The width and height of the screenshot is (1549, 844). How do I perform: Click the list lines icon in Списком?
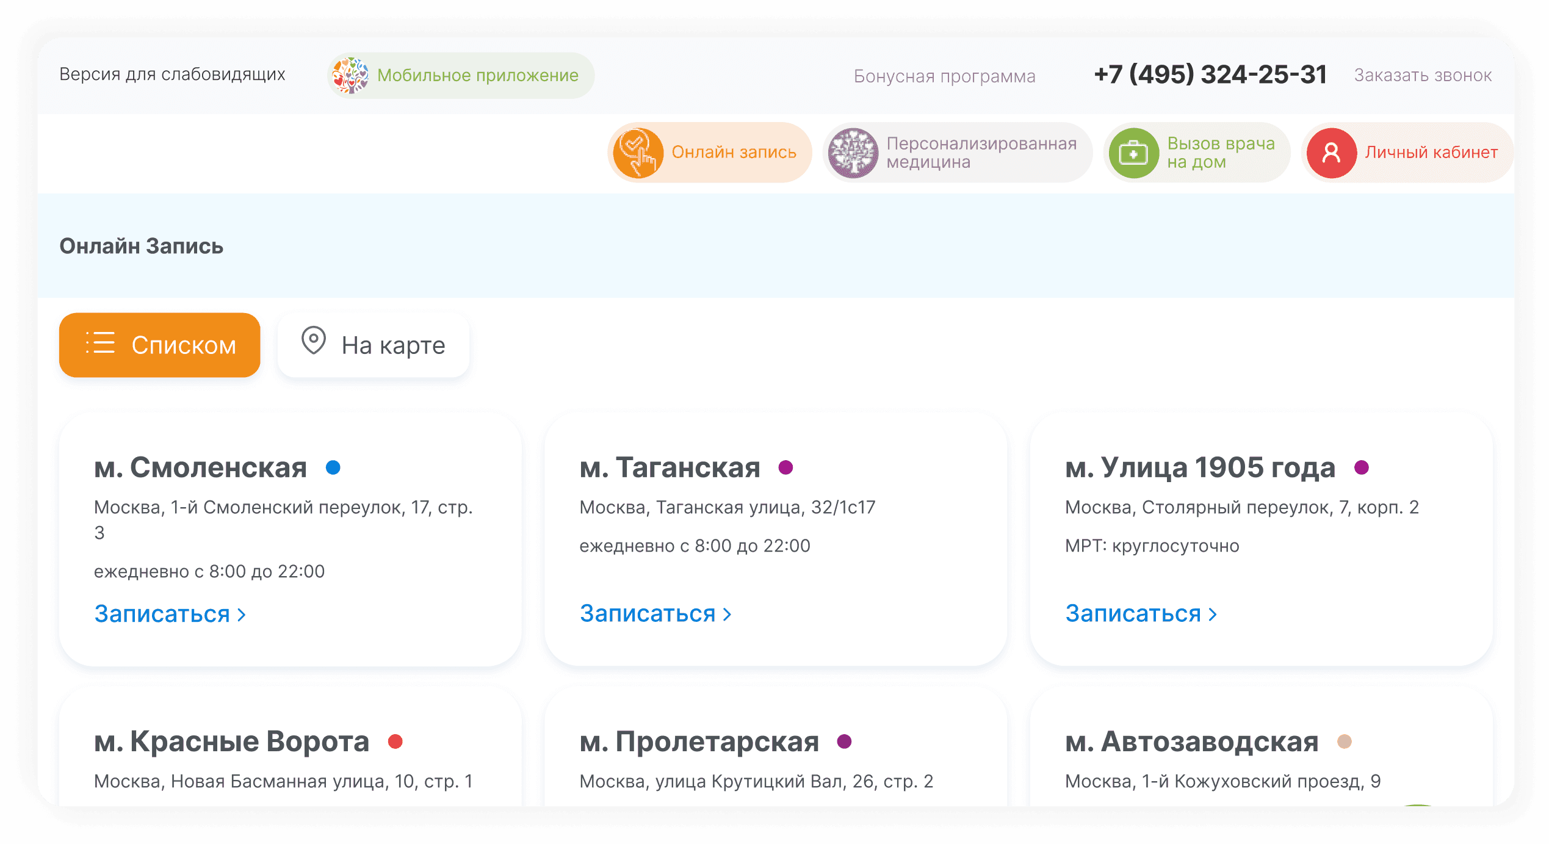(x=100, y=343)
